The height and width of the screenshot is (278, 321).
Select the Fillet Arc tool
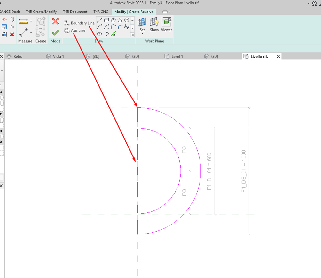[120, 27]
